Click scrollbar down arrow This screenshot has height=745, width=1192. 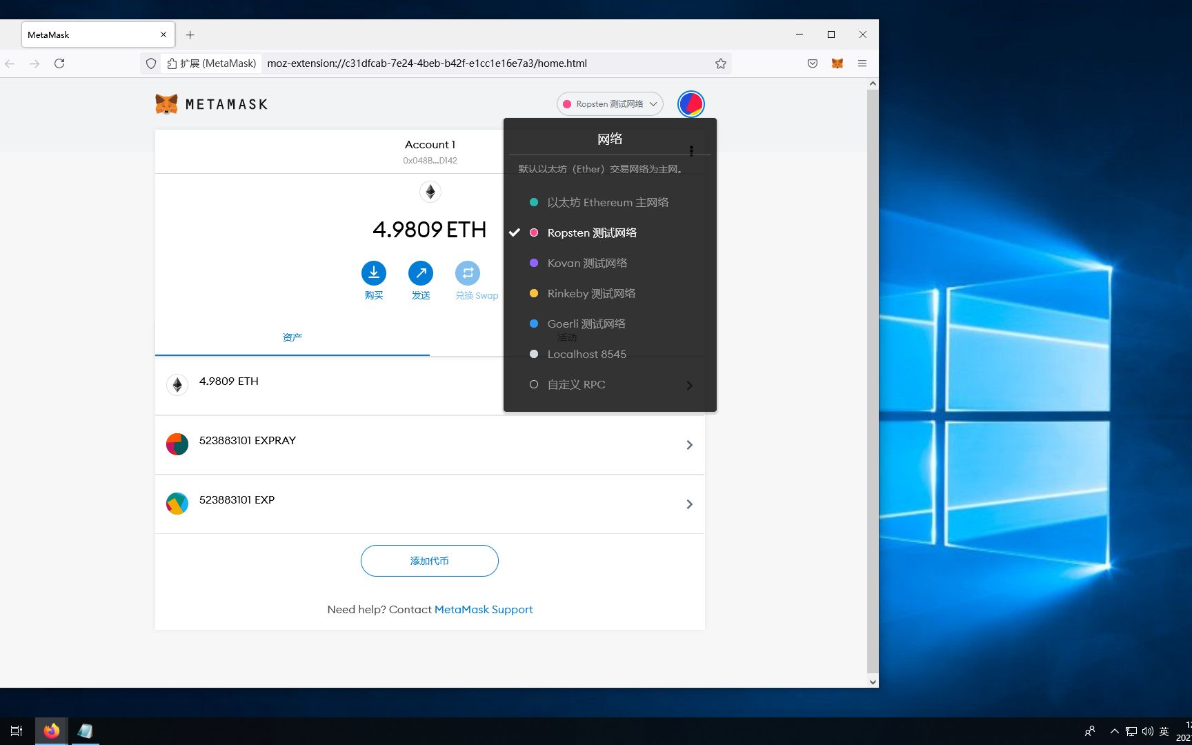pos(873,682)
